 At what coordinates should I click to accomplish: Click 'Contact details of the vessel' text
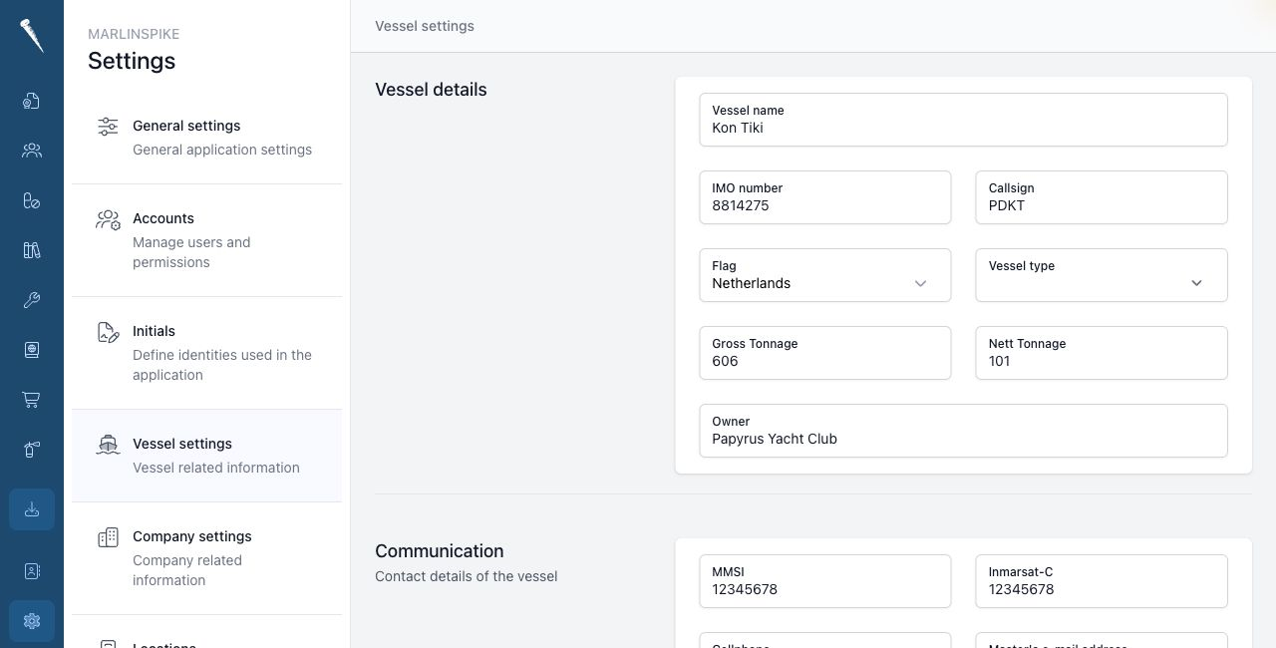pos(467,576)
